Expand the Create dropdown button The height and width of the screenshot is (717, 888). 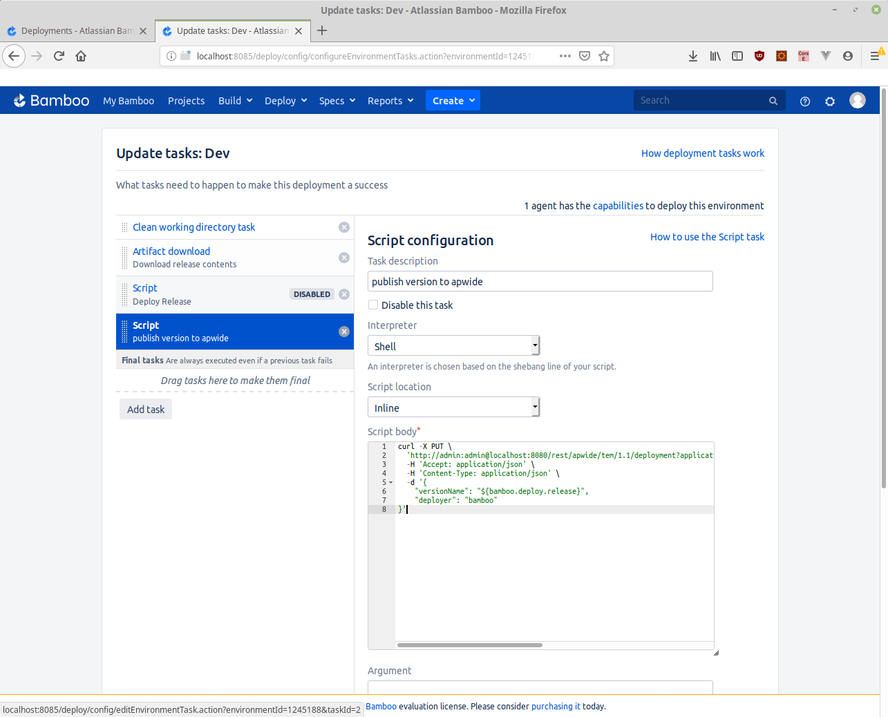pos(453,101)
